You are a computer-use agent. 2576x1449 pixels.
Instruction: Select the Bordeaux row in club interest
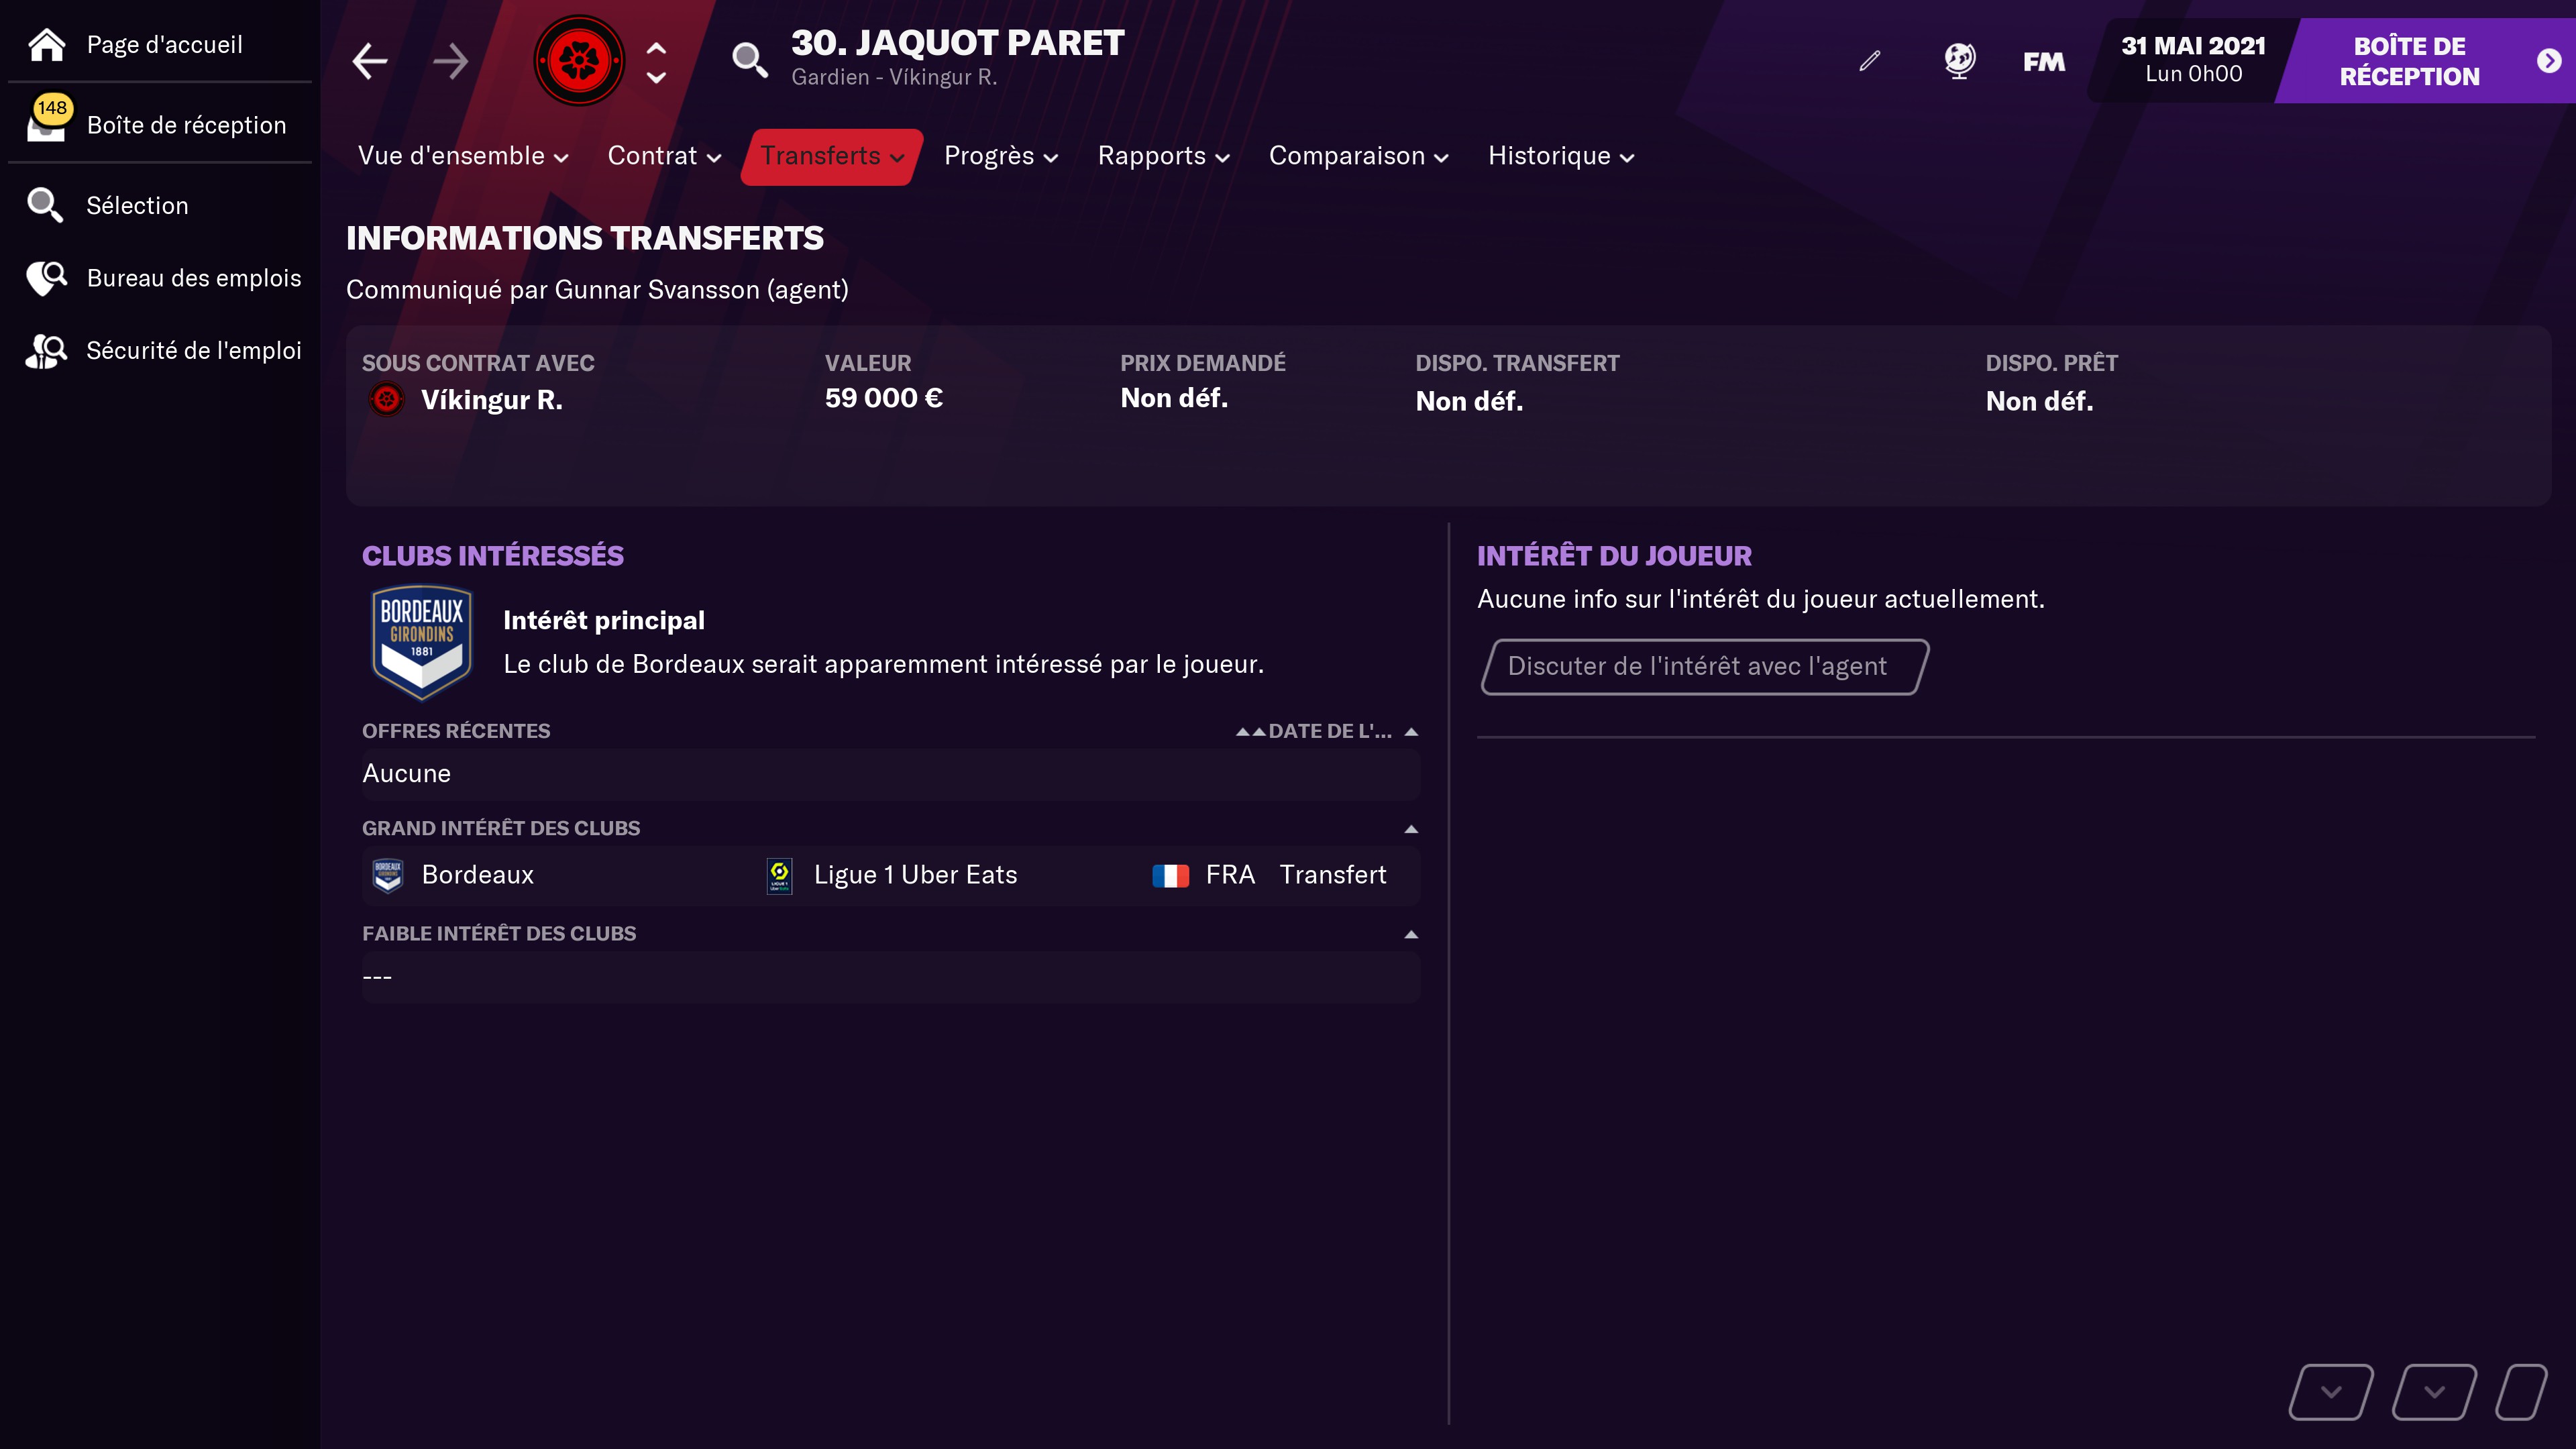[890, 875]
